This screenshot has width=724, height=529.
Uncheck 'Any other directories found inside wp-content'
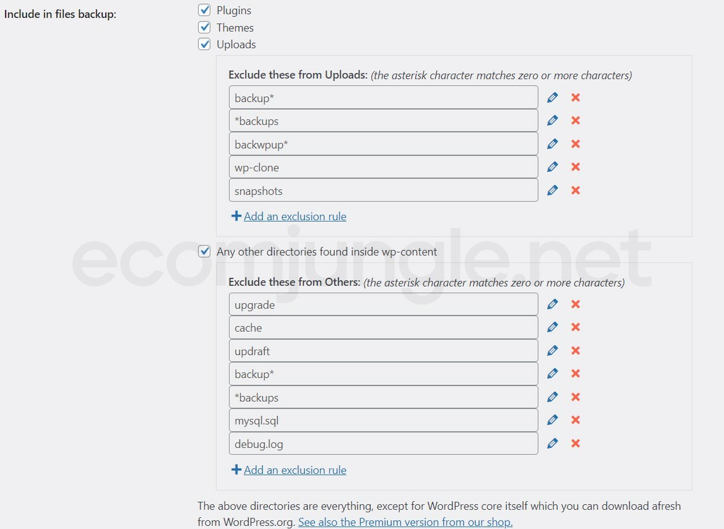point(204,252)
